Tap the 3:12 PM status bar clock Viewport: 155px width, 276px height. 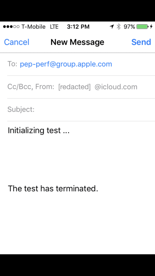tap(78, 27)
